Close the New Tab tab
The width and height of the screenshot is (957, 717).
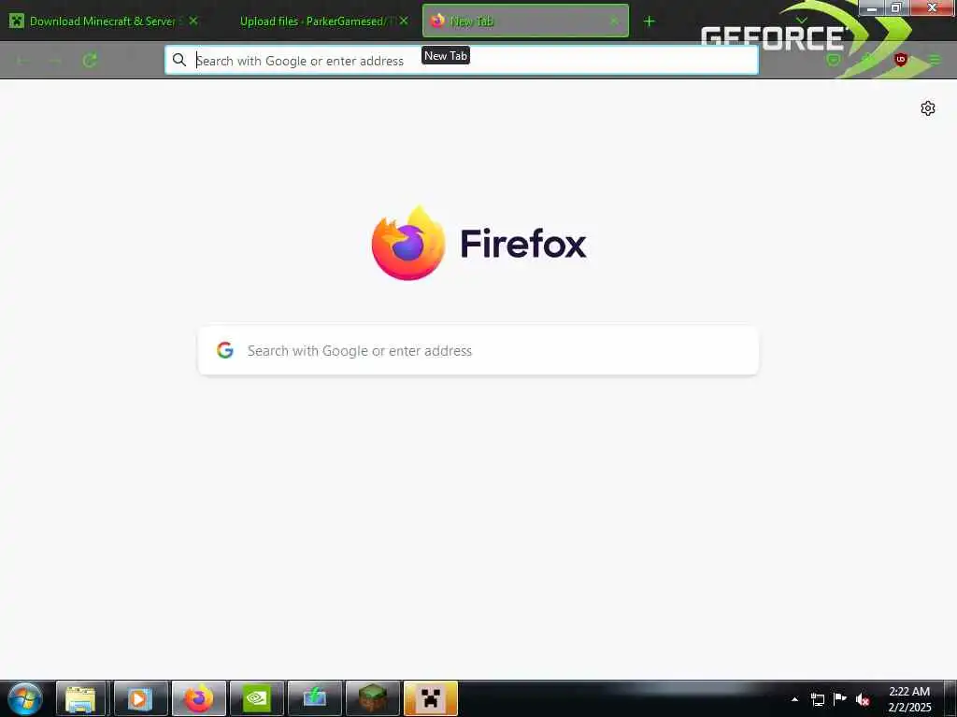pos(614,21)
